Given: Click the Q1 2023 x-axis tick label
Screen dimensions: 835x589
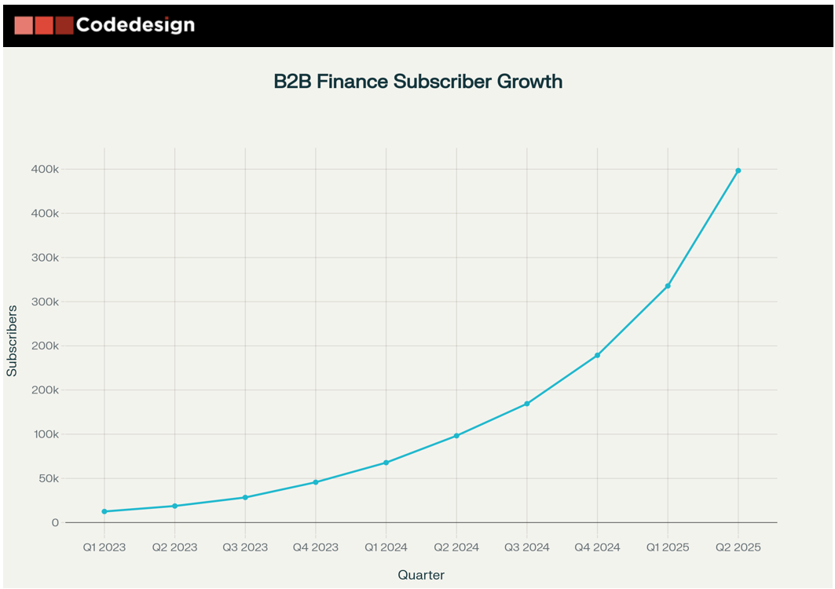Looking at the screenshot, I should (x=104, y=547).
